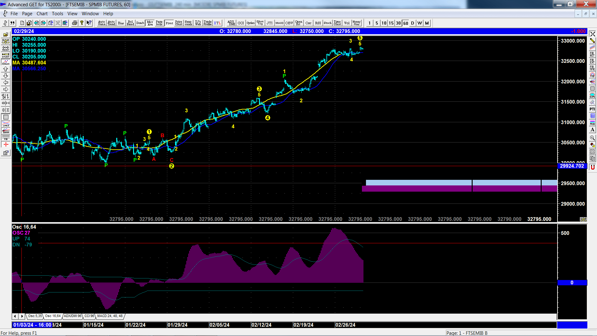This screenshot has width=597, height=336.
Task: Click the Weekly W timeframe button
Action: pos(420,23)
